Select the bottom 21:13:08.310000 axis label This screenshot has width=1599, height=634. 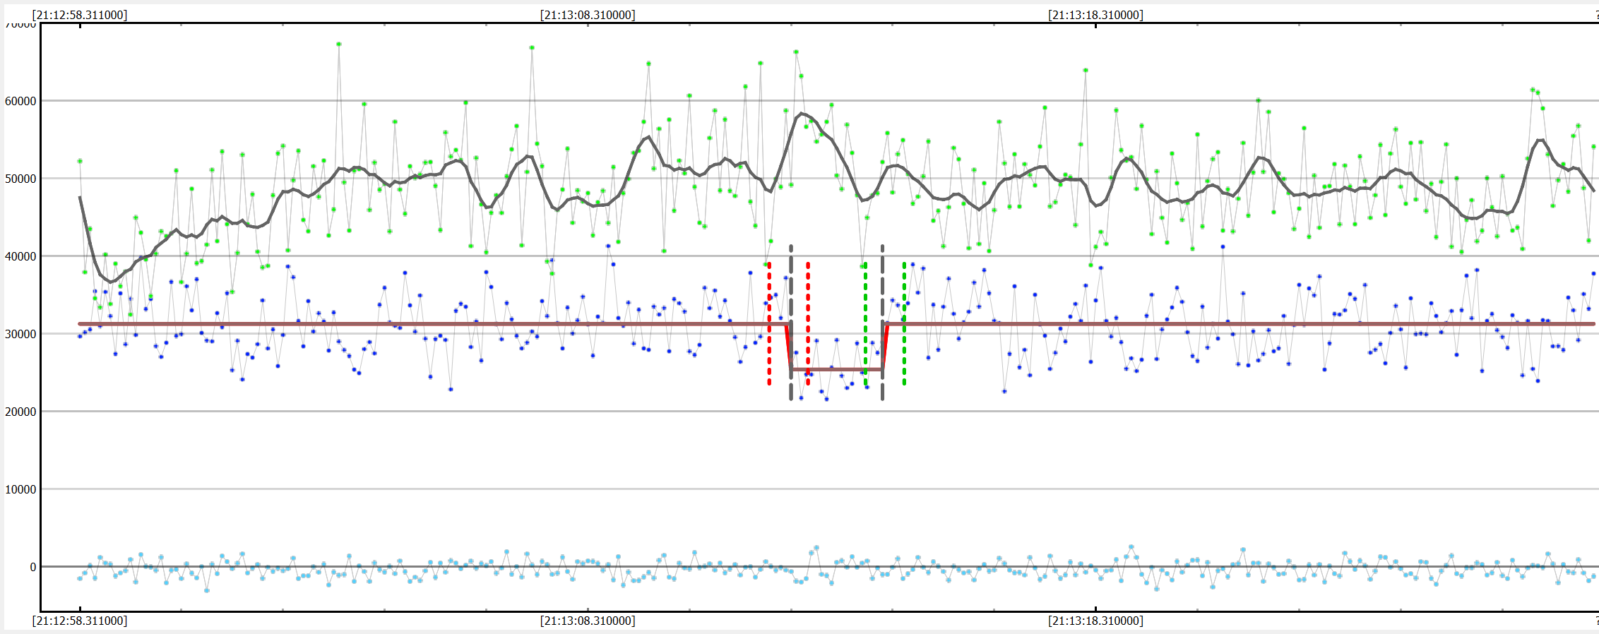click(588, 621)
